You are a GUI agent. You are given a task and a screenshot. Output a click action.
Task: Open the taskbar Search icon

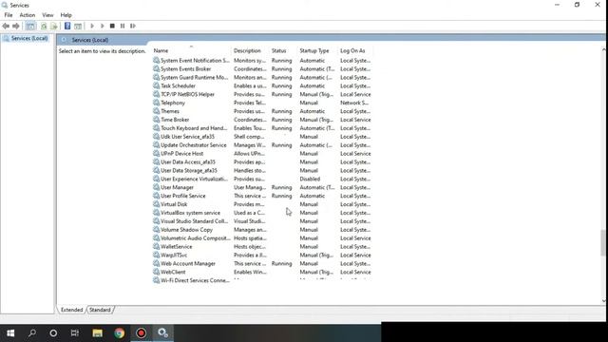pos(32,333)
